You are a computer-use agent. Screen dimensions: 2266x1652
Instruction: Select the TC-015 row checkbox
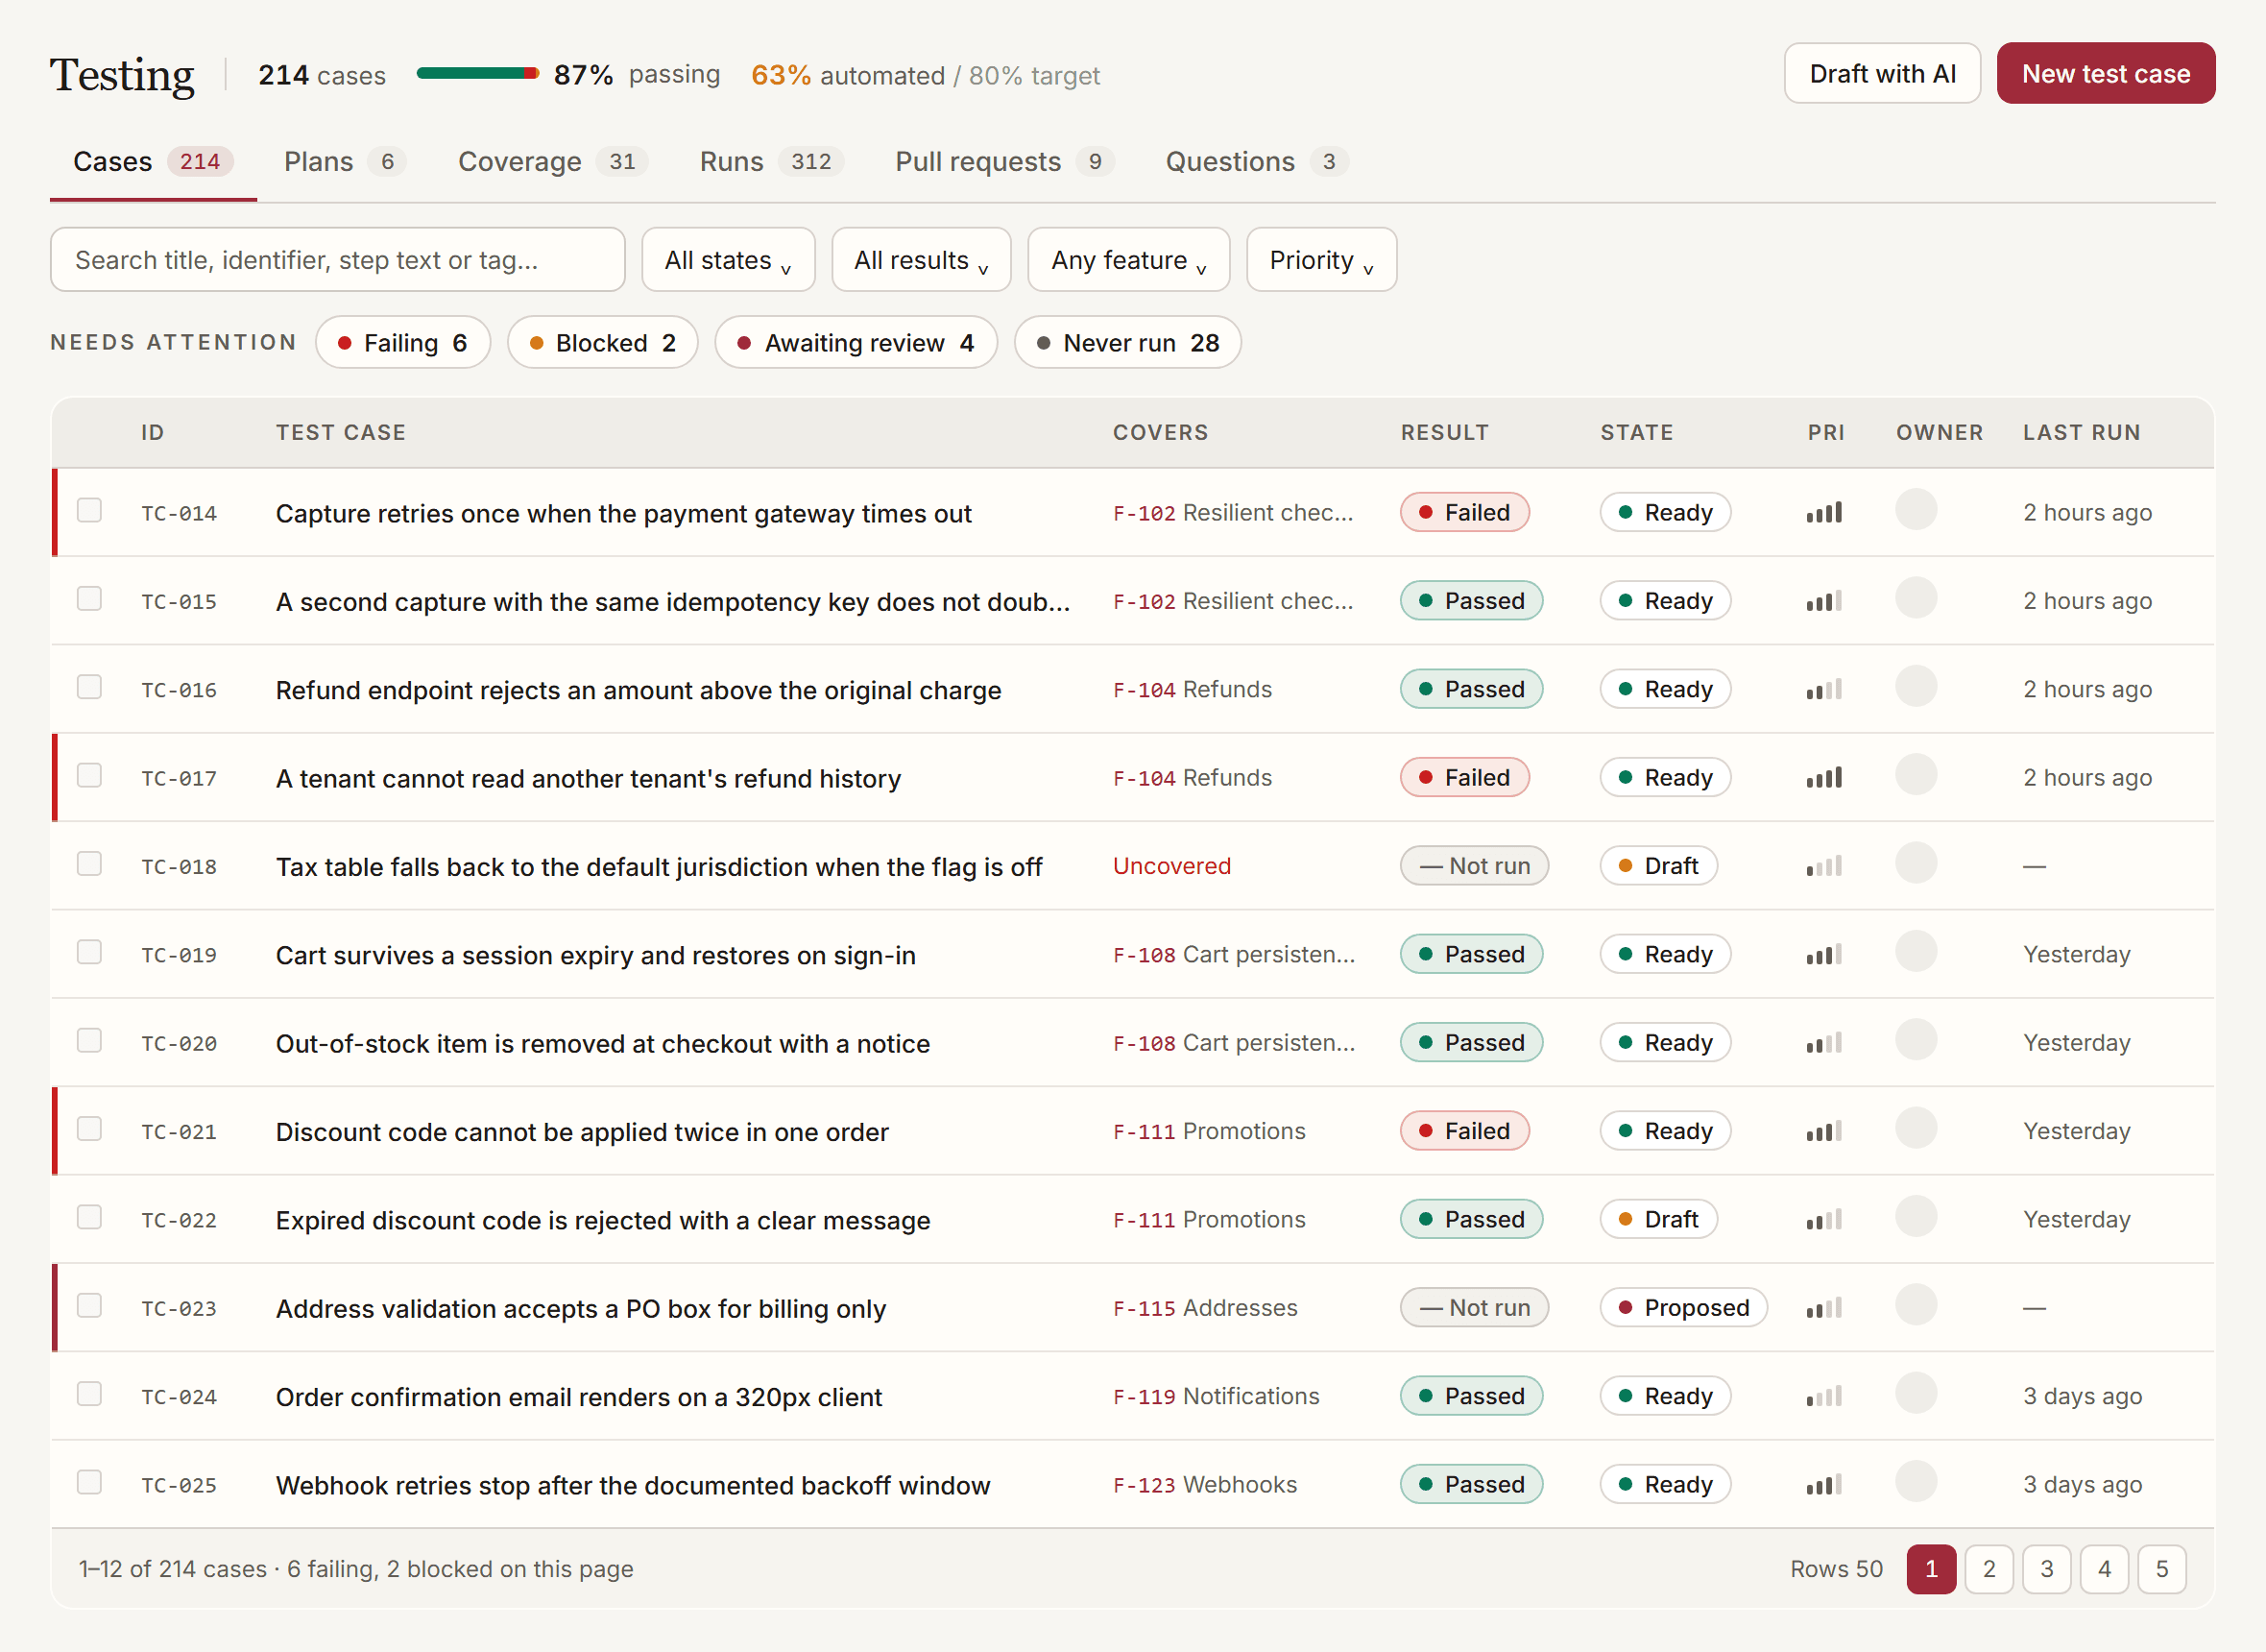pos(90,598)
